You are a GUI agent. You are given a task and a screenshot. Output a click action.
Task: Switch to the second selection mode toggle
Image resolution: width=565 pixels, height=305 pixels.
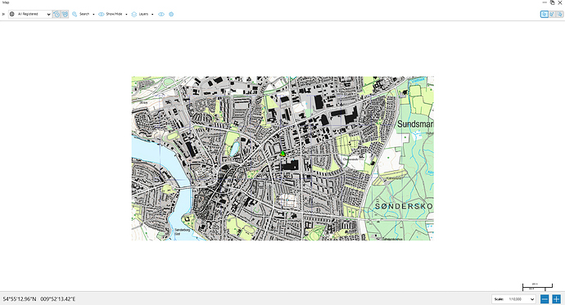coord(552,15)
